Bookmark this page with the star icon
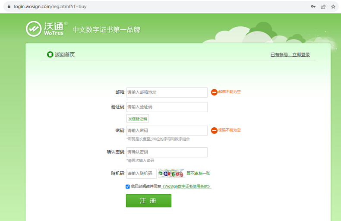The width and height of the screenshot is (341, 221). [x=333, y=6]
